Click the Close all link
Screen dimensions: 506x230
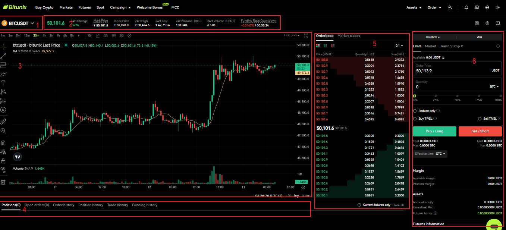click(398, 205)
